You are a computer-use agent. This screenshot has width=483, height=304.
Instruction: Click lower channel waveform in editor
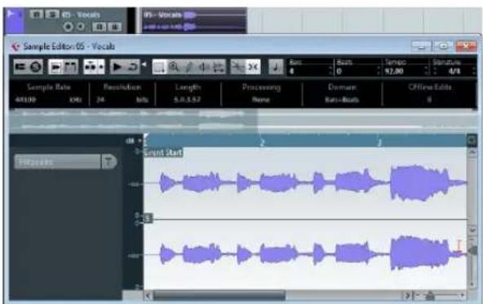pyautogui.click(x=305, y=254)
